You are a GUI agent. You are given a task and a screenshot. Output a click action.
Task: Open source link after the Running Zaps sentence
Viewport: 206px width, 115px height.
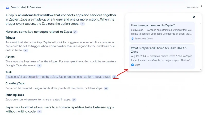pos(74,100)
